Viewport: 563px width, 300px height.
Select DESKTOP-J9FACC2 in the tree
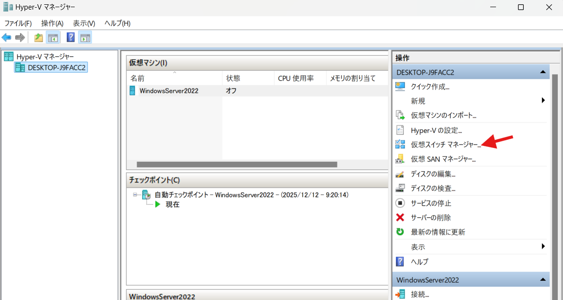point(56,67)
